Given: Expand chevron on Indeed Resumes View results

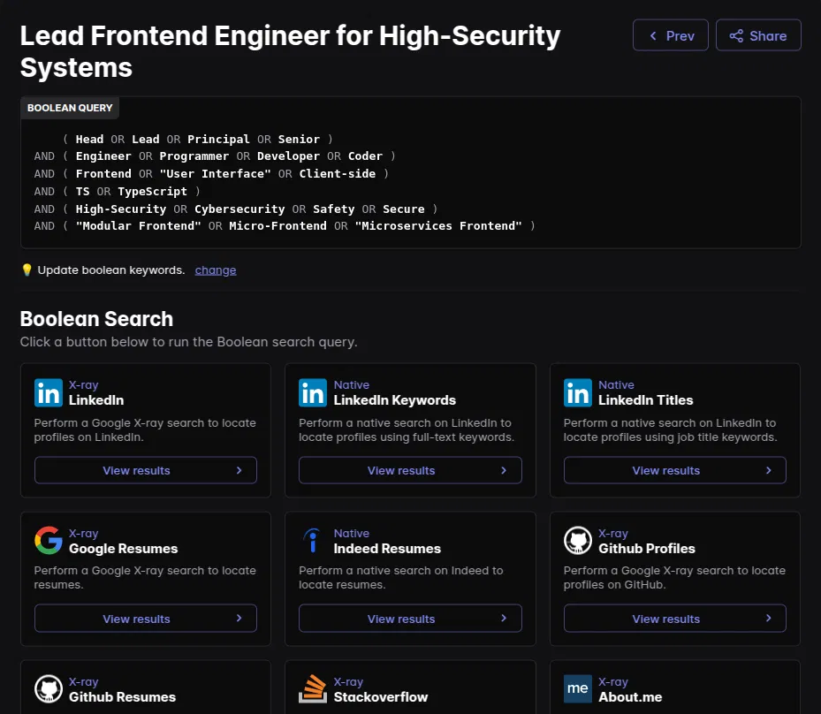Looking at the screenshot, I should [505, 619].
